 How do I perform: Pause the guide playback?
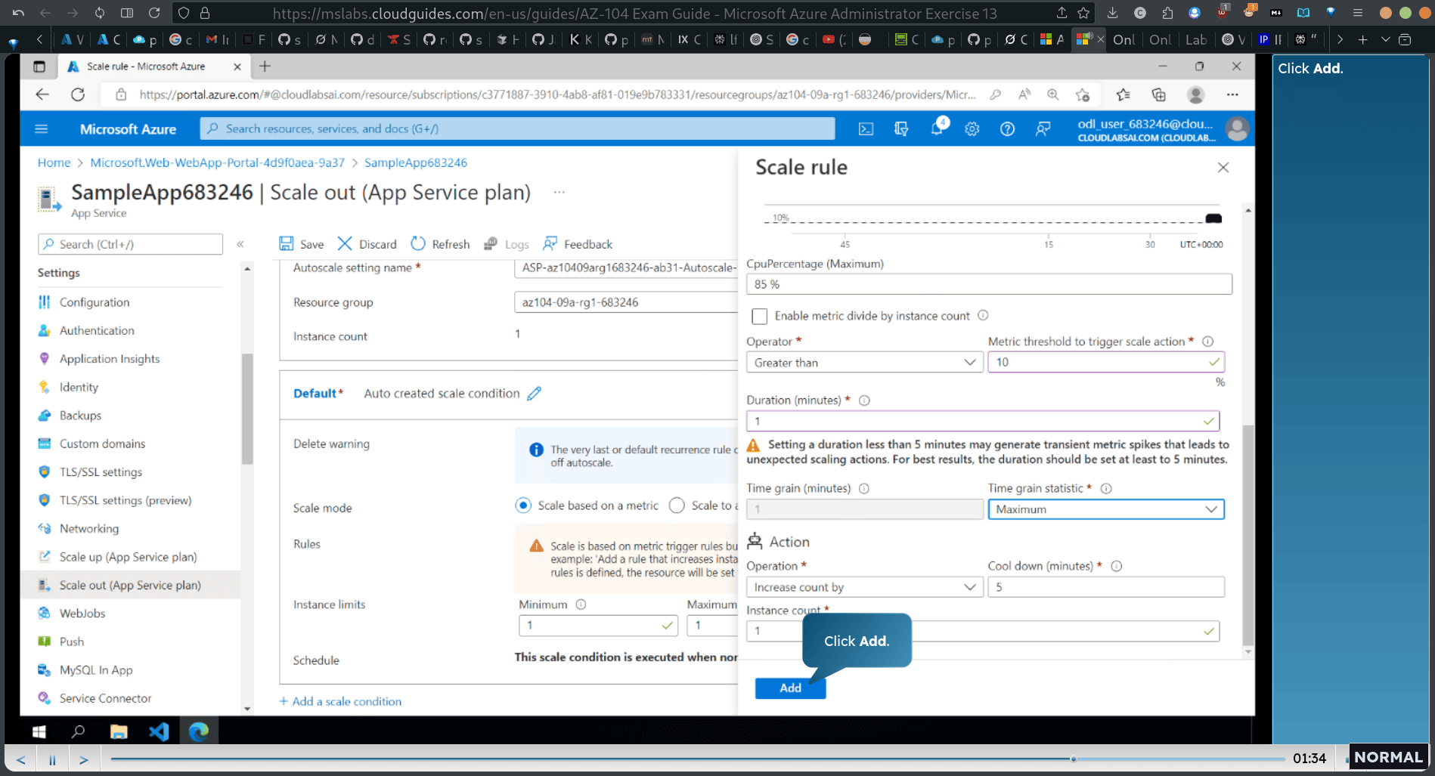point(52,759)
